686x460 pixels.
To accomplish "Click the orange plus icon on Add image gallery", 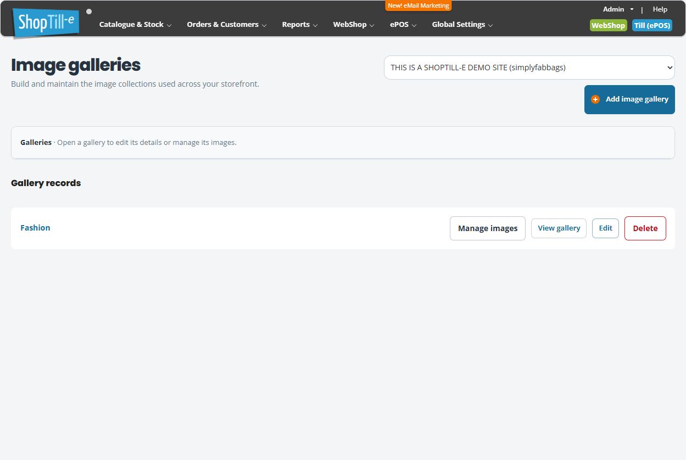I will click(595, 99).
